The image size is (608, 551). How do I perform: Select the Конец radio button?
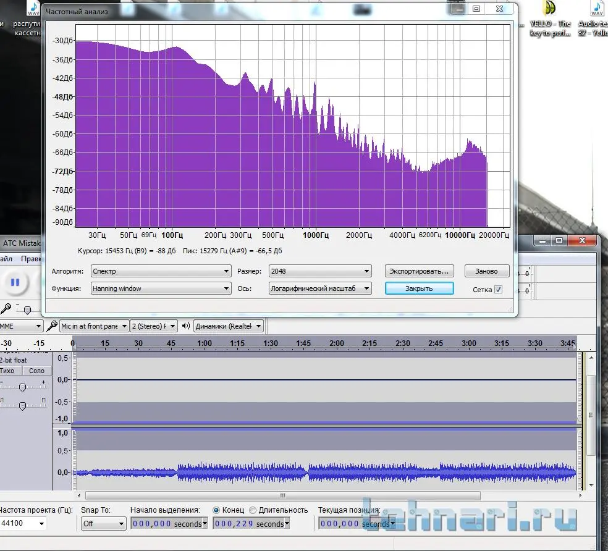pos(216,510)
